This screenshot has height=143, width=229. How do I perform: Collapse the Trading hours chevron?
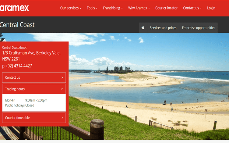[62, 89]
